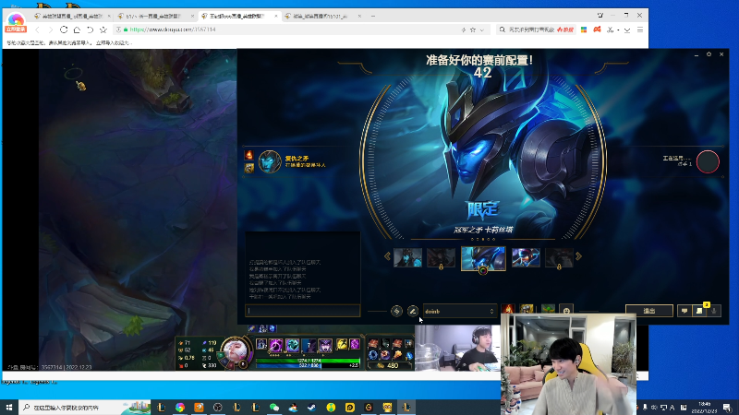Screen dimensions: 739x415
Task: Open the scissors screenshot tool
Action: point(611,30)
